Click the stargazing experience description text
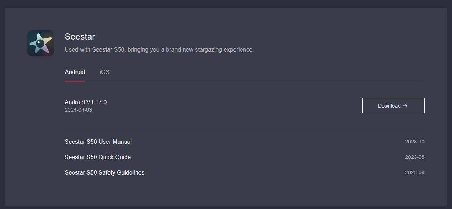Viewport: 452px width, 209px height. (x=159, y=49)
